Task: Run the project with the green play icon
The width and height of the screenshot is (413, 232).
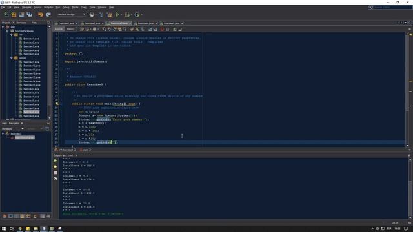Action: pyautogui.click(x=117, y=14)
